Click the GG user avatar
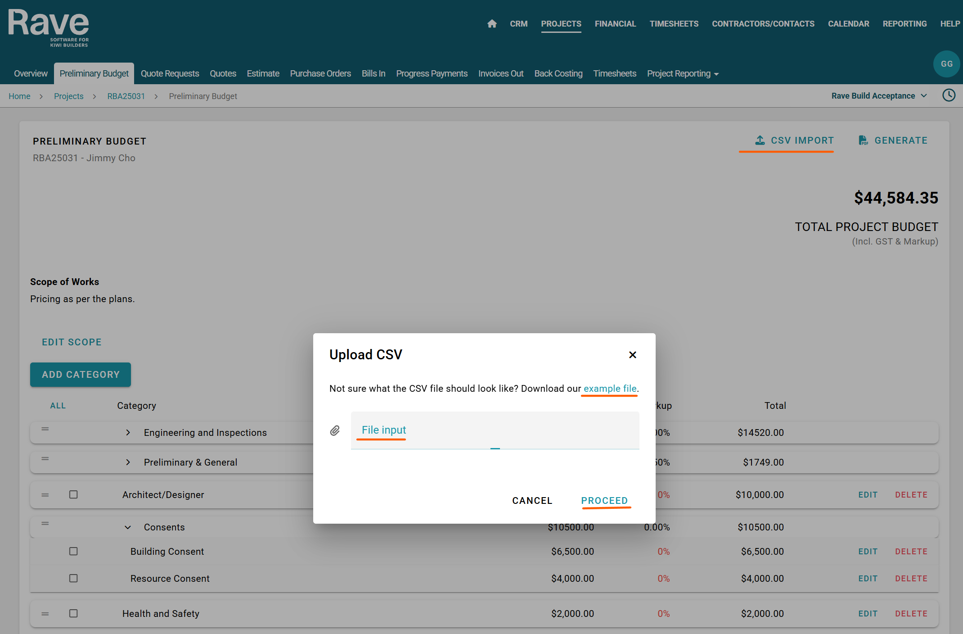This screenshot has height=634, width=963. click(x=946, y=64)
